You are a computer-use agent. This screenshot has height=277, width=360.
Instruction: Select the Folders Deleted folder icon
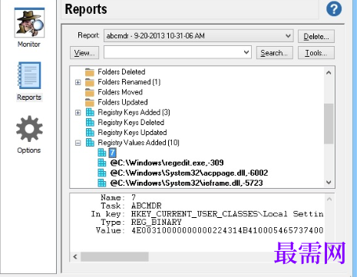point(90,72)
